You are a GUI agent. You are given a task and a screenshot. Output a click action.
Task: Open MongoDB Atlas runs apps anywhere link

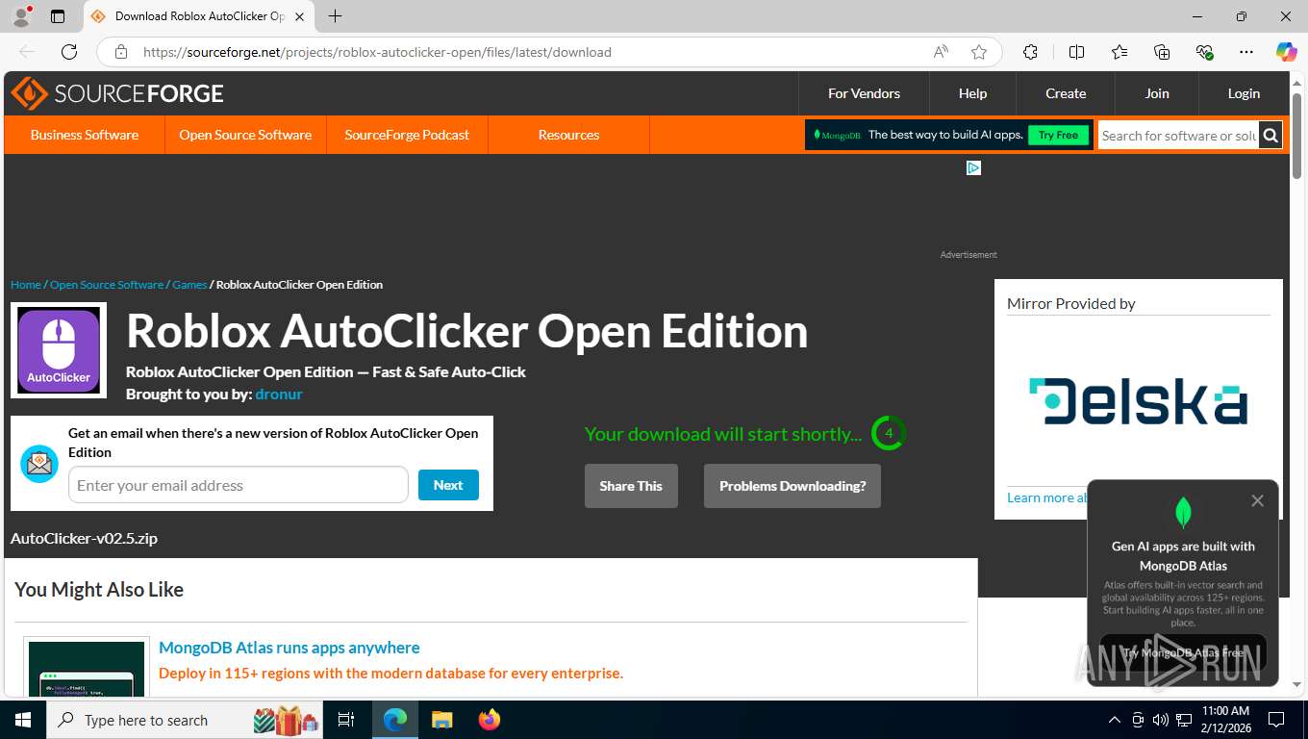coord(289,648)
